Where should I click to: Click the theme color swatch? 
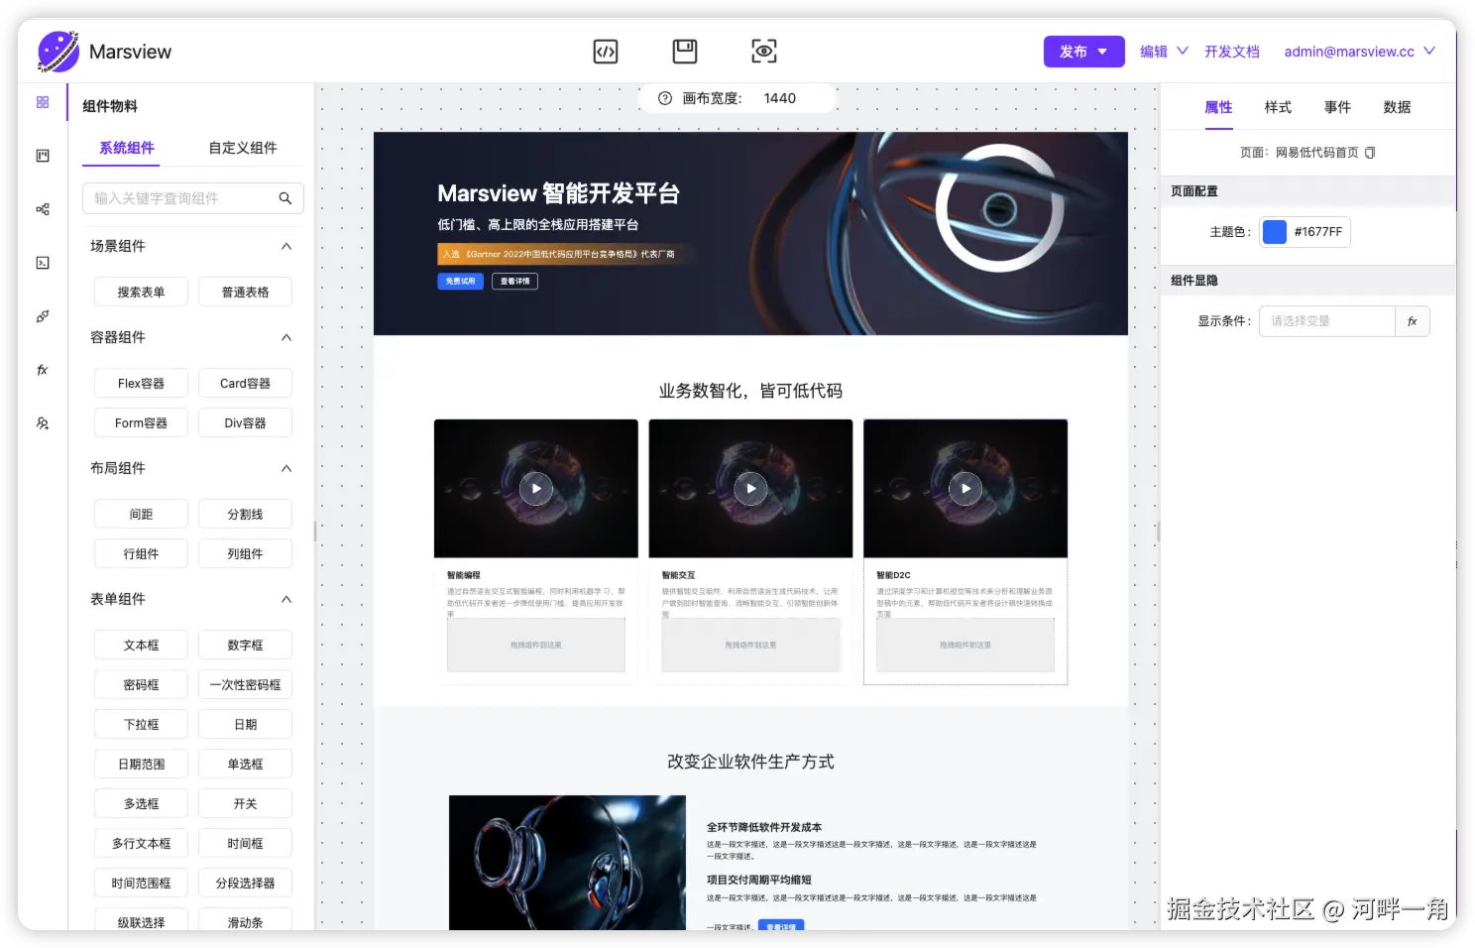click(x=1275, y=232)
